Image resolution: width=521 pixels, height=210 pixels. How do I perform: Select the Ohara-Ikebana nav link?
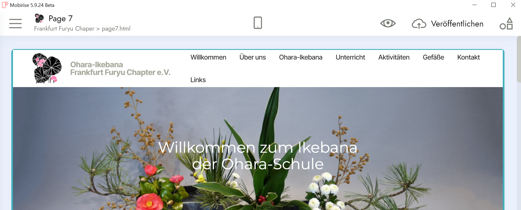pyautogui.click(x=301, y=57)
